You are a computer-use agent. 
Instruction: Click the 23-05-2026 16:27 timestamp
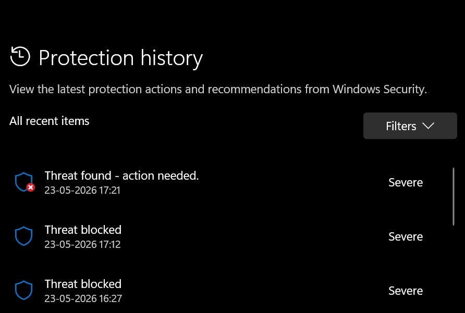click(83, 298)
